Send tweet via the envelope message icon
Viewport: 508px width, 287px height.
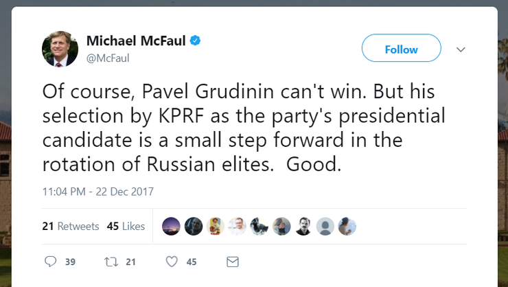point(233,262)
